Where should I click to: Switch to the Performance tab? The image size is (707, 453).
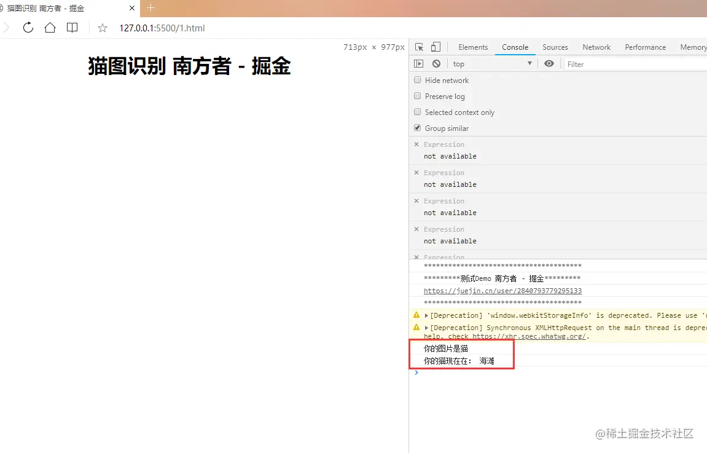coord(645,47)
